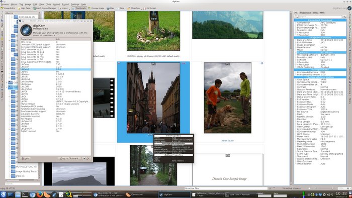Open the Image Editor from the toolbar
Viewport: 352px width, 198px height.
pyautogui.click(x=8, y=8)
